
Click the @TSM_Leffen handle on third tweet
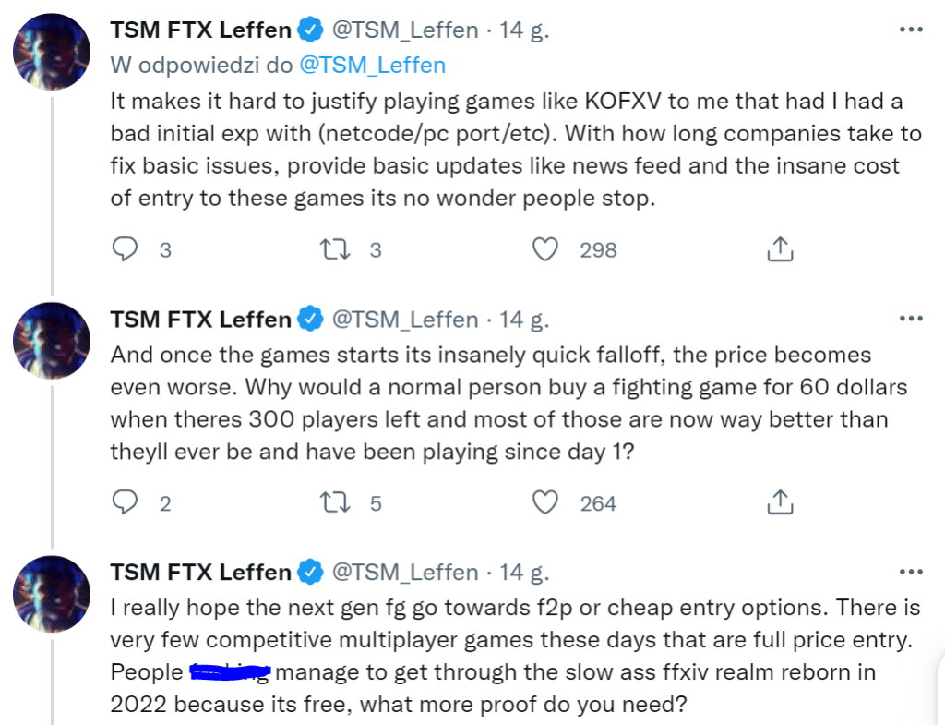pyautogui.click(x=404, y=573)
